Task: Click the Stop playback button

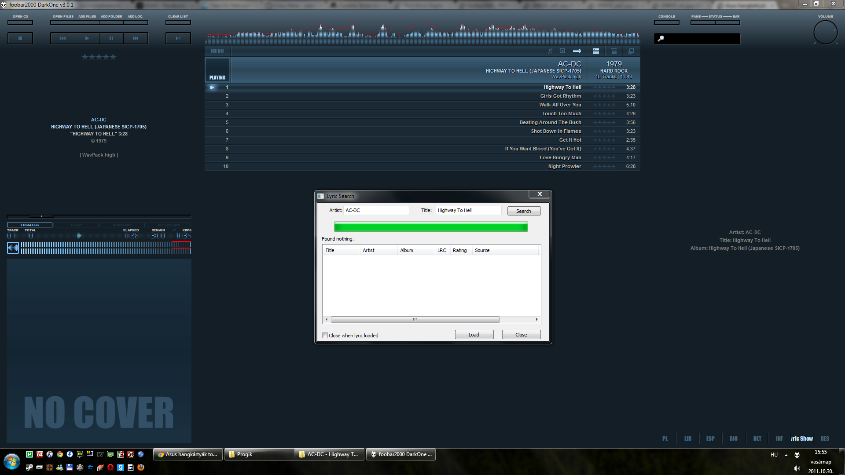Action: click(x=20, y=38)
